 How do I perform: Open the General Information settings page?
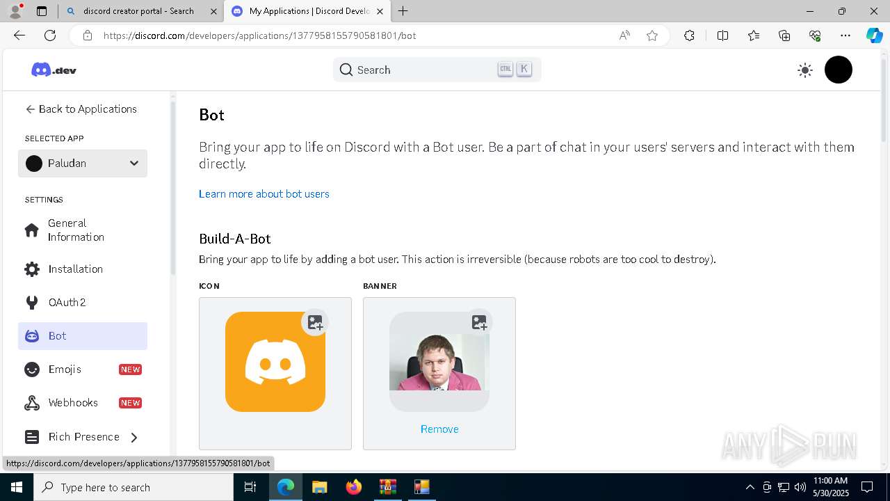click(x=83, y=230)
